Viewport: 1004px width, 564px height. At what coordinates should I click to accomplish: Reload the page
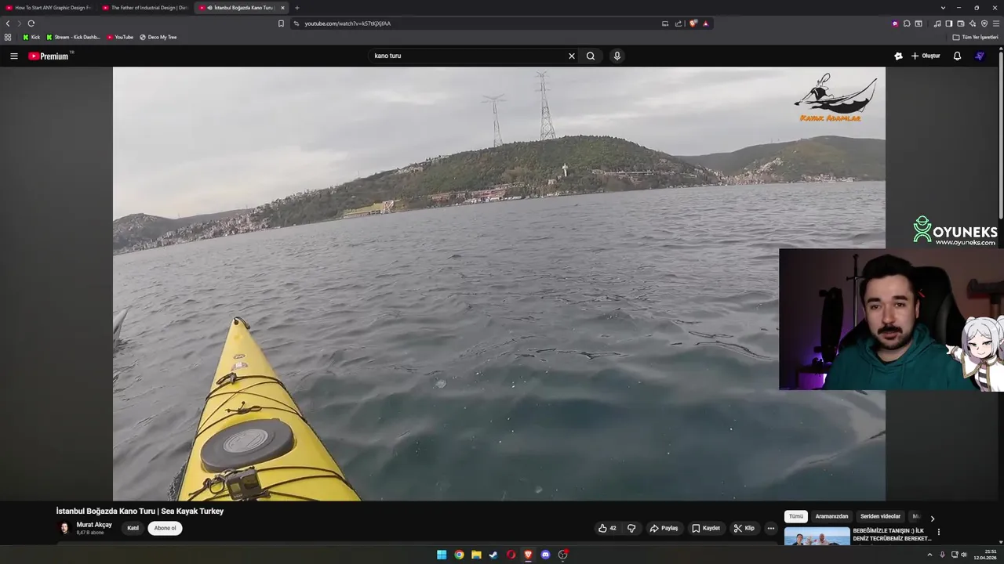pos(31,23)
